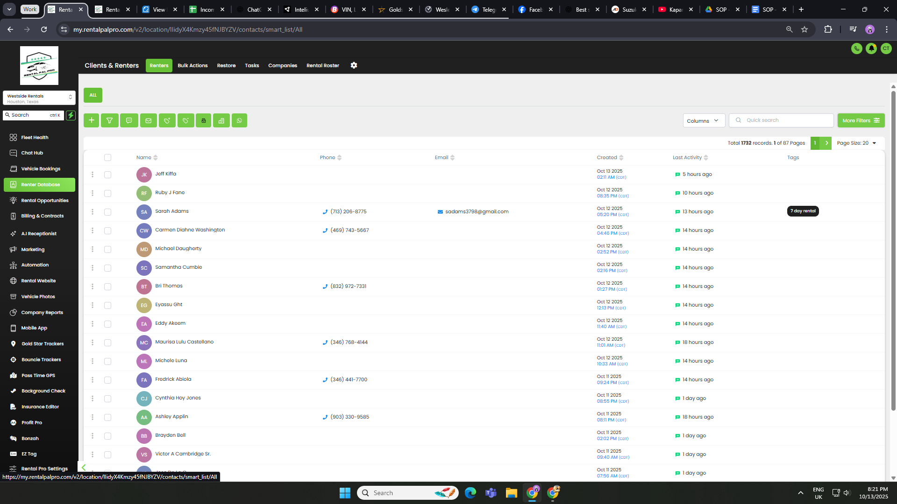Open the Page Size 20 dropdown
Screen dimensions: 897x504
click(856, 143)
